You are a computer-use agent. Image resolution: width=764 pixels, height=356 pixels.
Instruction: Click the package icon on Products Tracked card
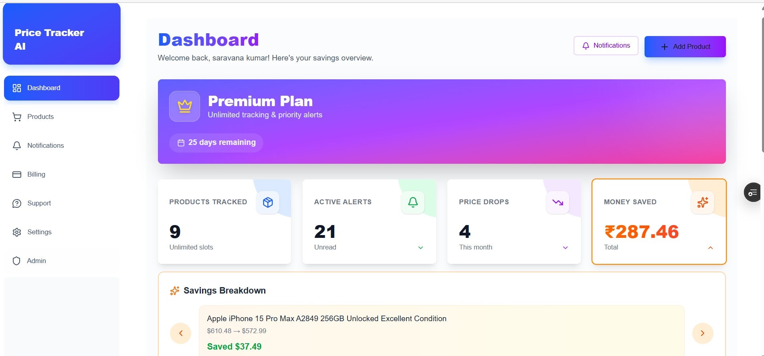pyautogui.click(x=268, y=202)
